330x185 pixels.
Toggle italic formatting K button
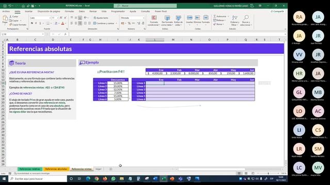tap(36, 23)
